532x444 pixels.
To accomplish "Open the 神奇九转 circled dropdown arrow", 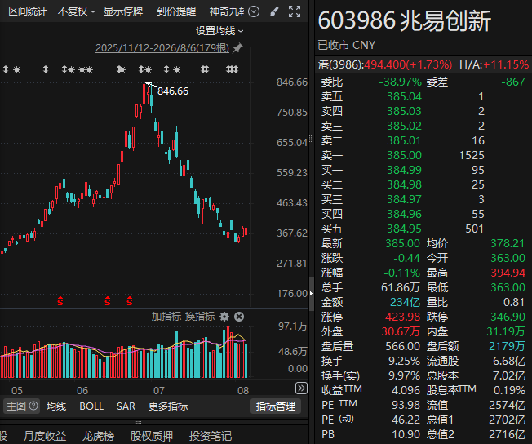I will click(254, 12).
